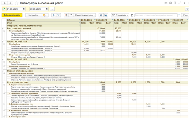Click the end date field 30.06.2026
Image resolution: width=189 pixels, height=118 pixels.
coord(37,9)
